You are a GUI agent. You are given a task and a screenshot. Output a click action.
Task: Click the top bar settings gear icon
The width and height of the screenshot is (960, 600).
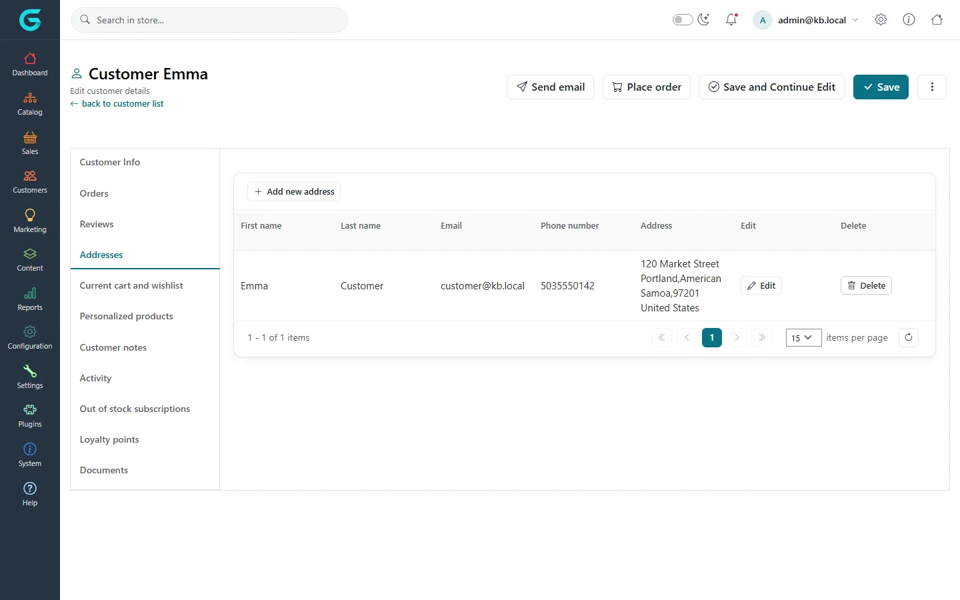(881, 19)
